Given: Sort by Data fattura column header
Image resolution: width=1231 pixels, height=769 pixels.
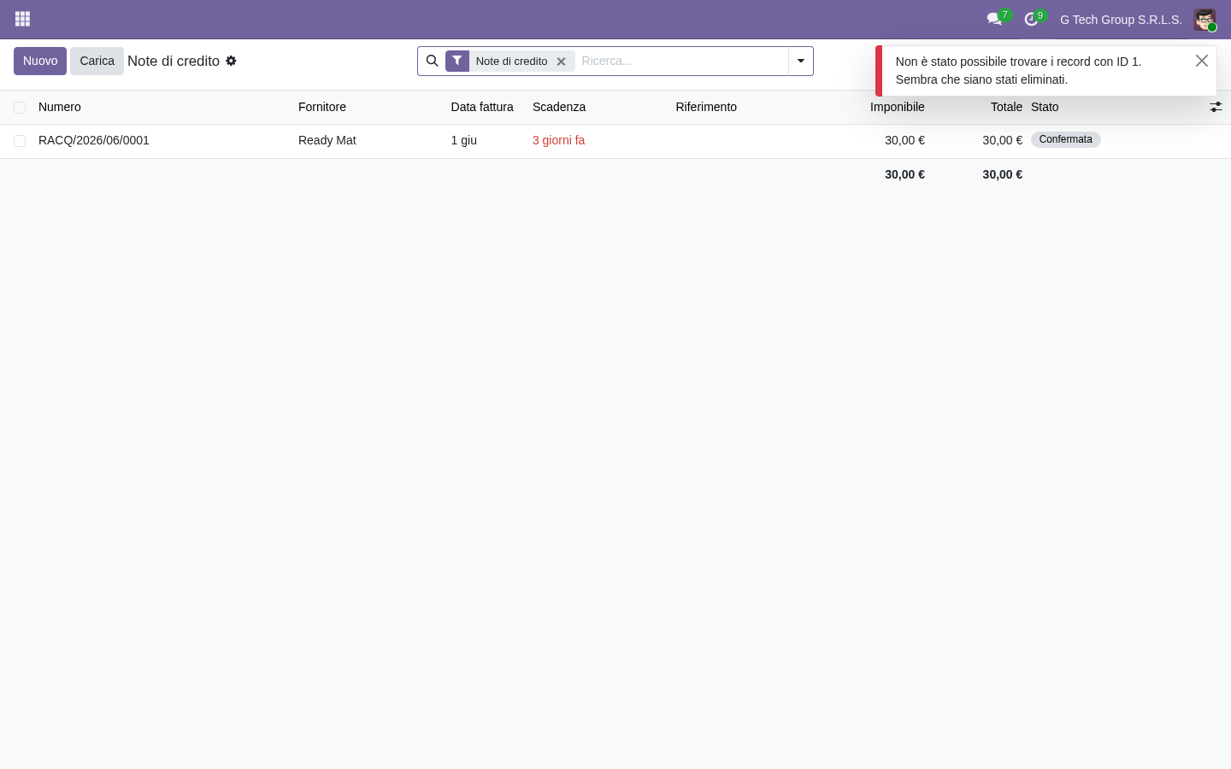Looking at the screenshot, I should pyautogui.click(x=482, y=107).
